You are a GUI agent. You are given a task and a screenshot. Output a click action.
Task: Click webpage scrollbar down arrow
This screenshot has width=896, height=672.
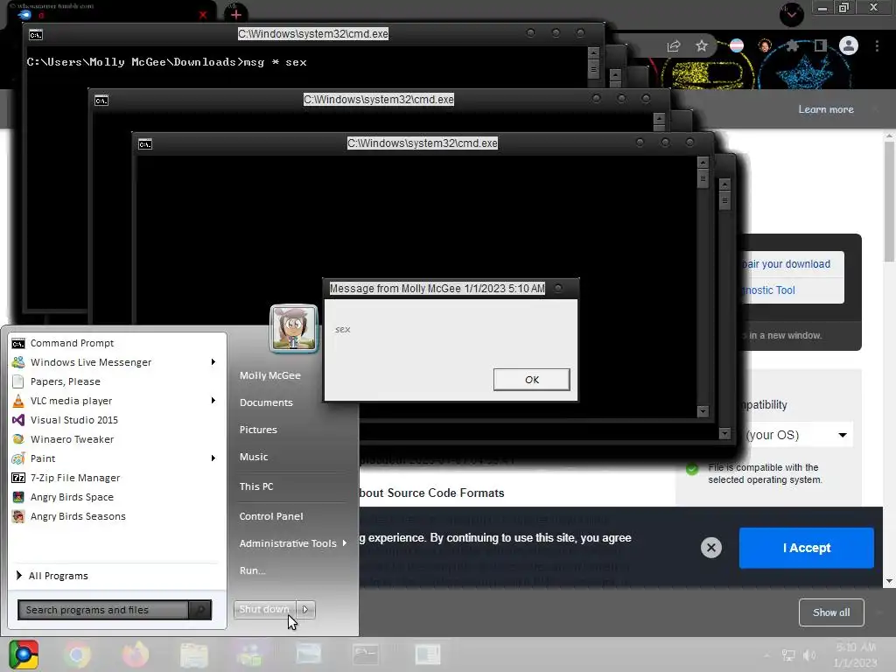click(889, 581)
